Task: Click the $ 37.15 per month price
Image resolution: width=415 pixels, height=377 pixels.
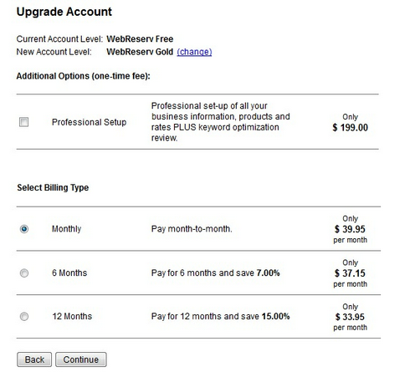Action: click(x=350, y=273)
